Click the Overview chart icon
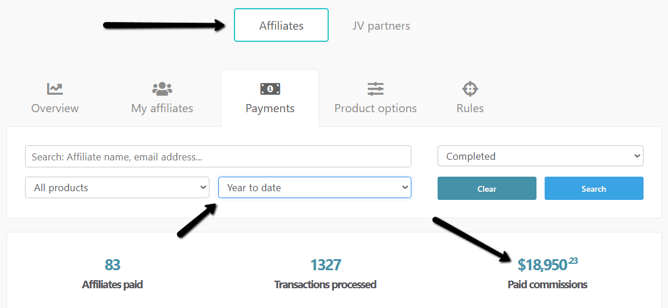The width and height of the screenshot is (668, 308). [55, 89]
